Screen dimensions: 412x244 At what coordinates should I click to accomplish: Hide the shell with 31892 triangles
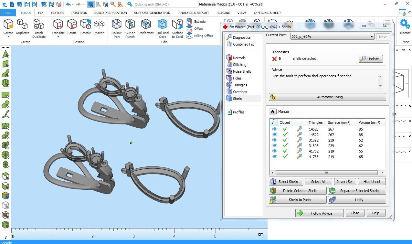(x=275, y=140)
